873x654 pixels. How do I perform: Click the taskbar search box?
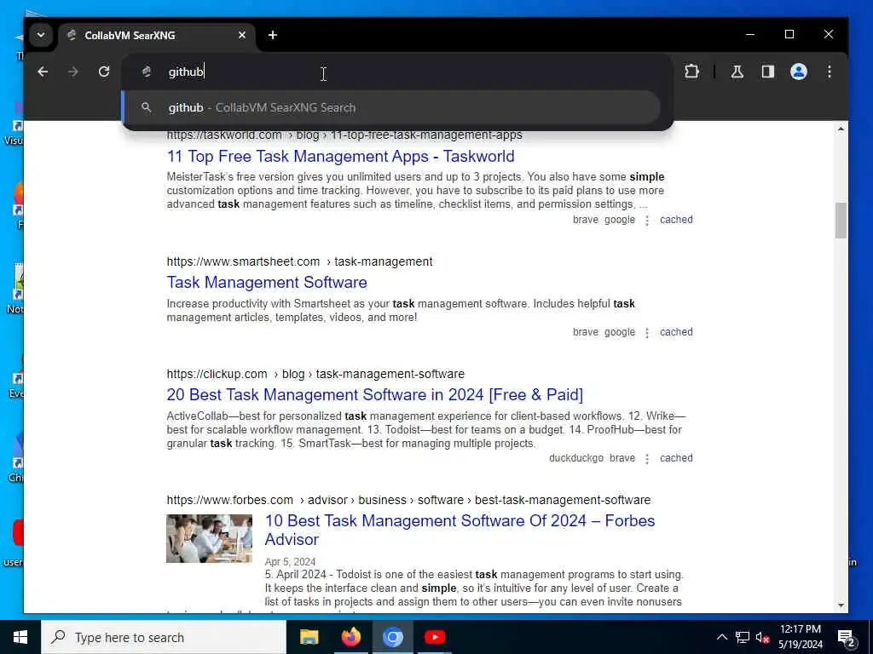coord(164,637)
